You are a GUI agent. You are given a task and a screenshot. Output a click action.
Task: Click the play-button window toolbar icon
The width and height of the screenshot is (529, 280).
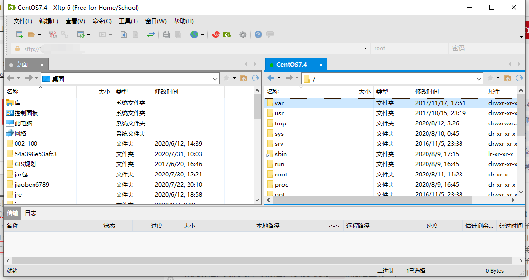point(102,35)
